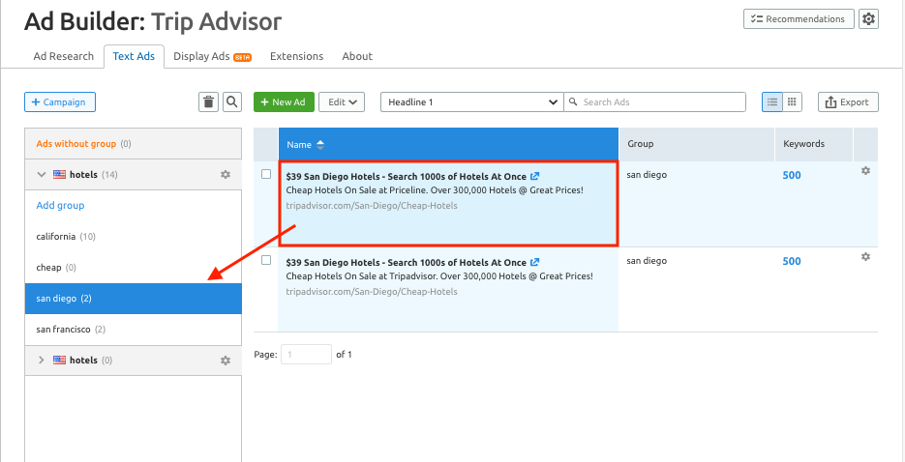Click the Page number input box
The image size is (905, 462).
(306, 355)
